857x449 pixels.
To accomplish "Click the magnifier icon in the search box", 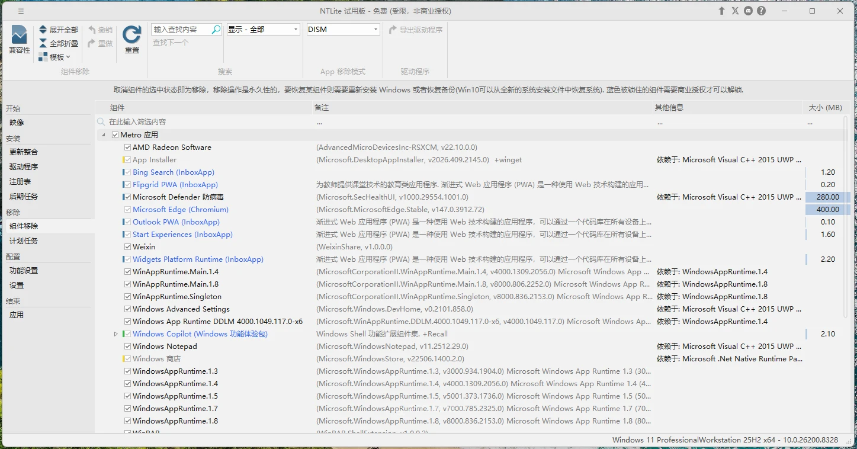I will pos(216,29).
